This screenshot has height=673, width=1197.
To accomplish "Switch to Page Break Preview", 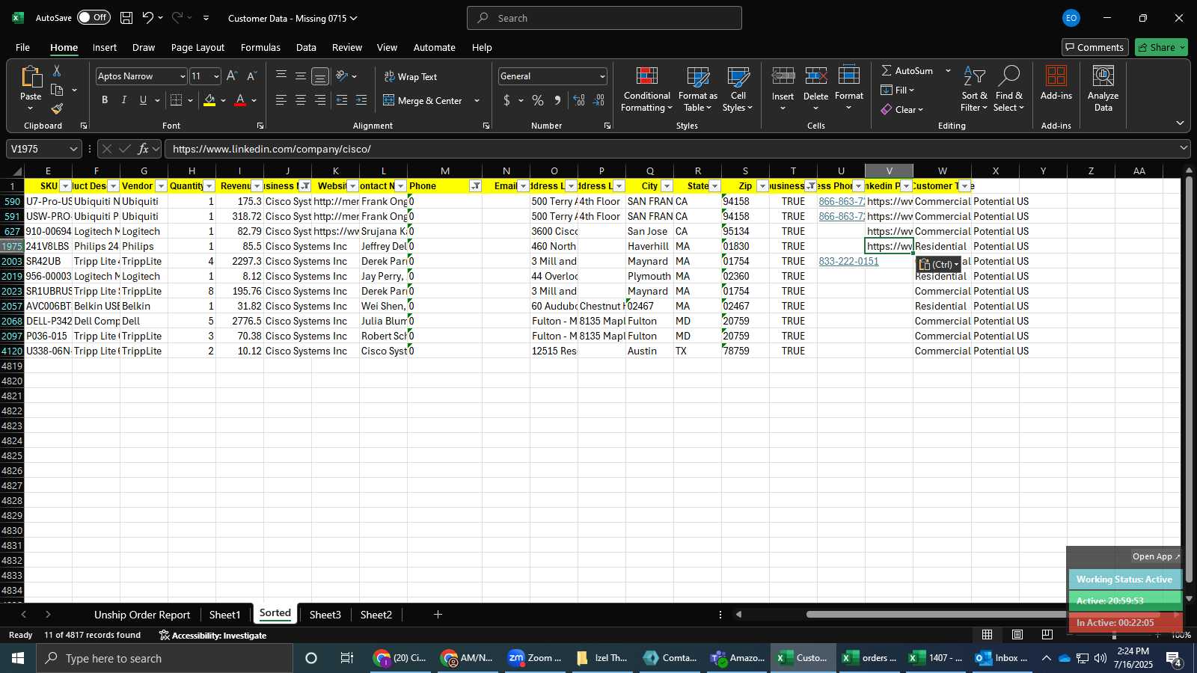I will 1047,634.
